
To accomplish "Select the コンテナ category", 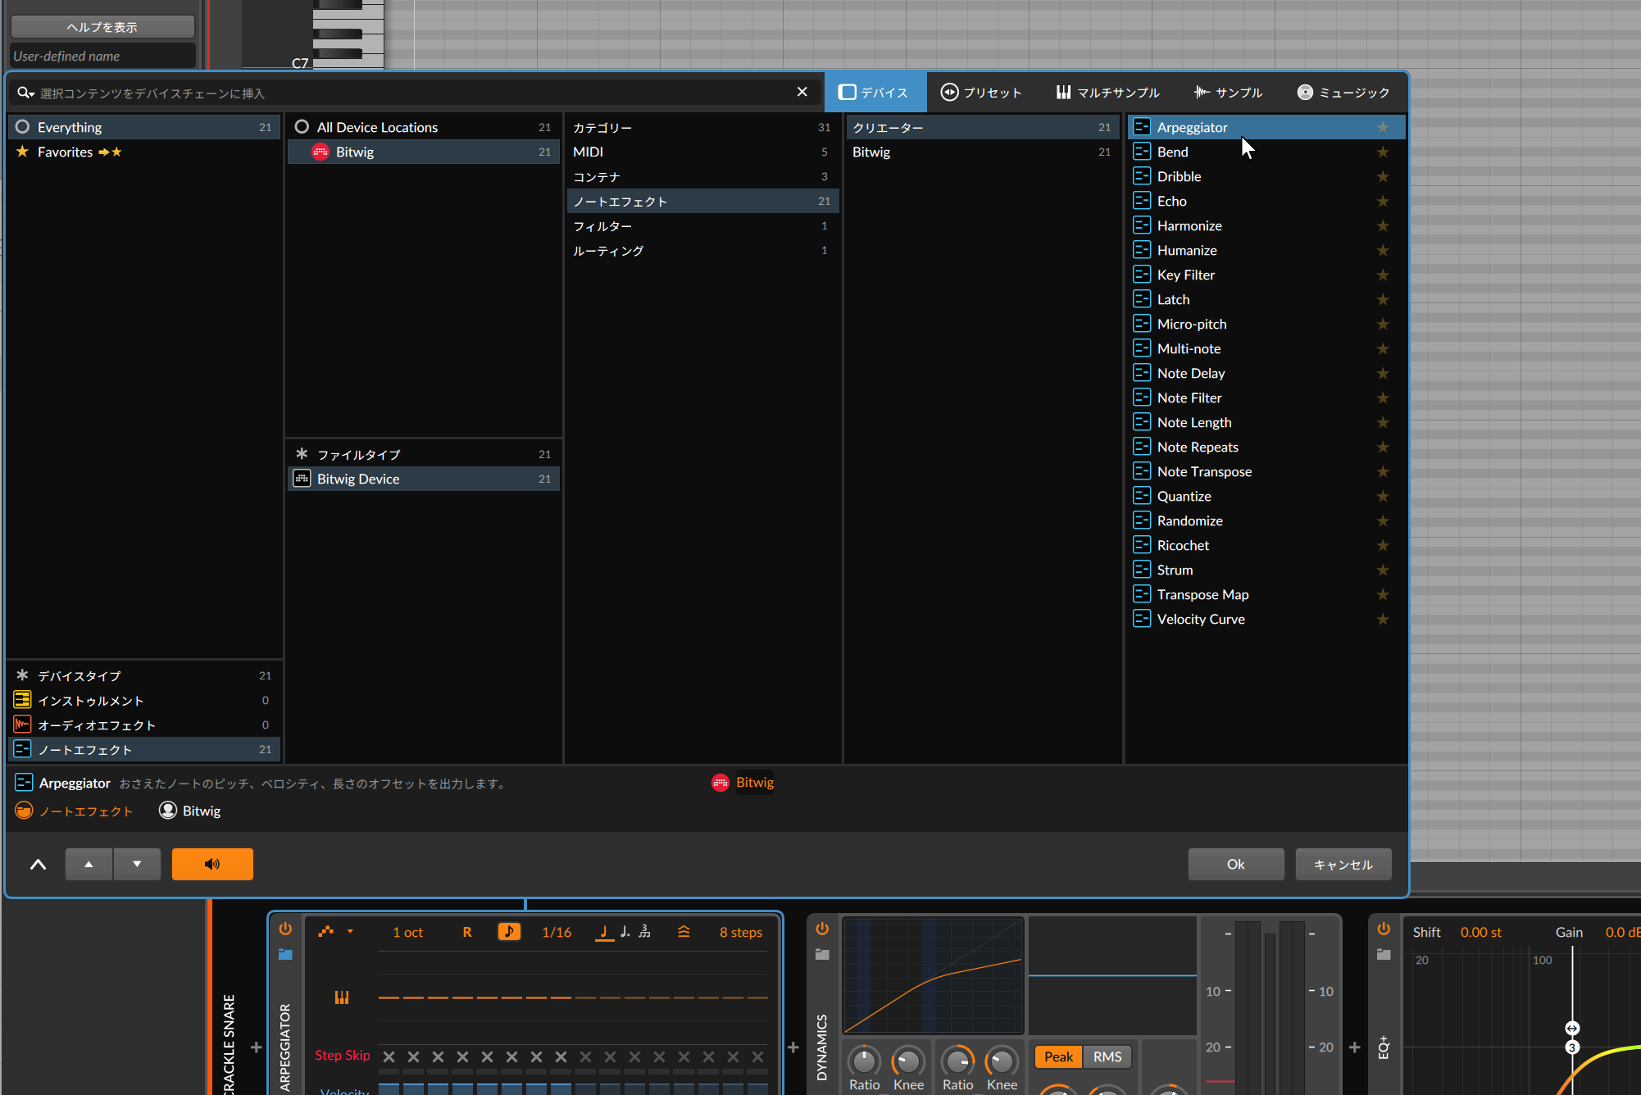I will [702, 176].
